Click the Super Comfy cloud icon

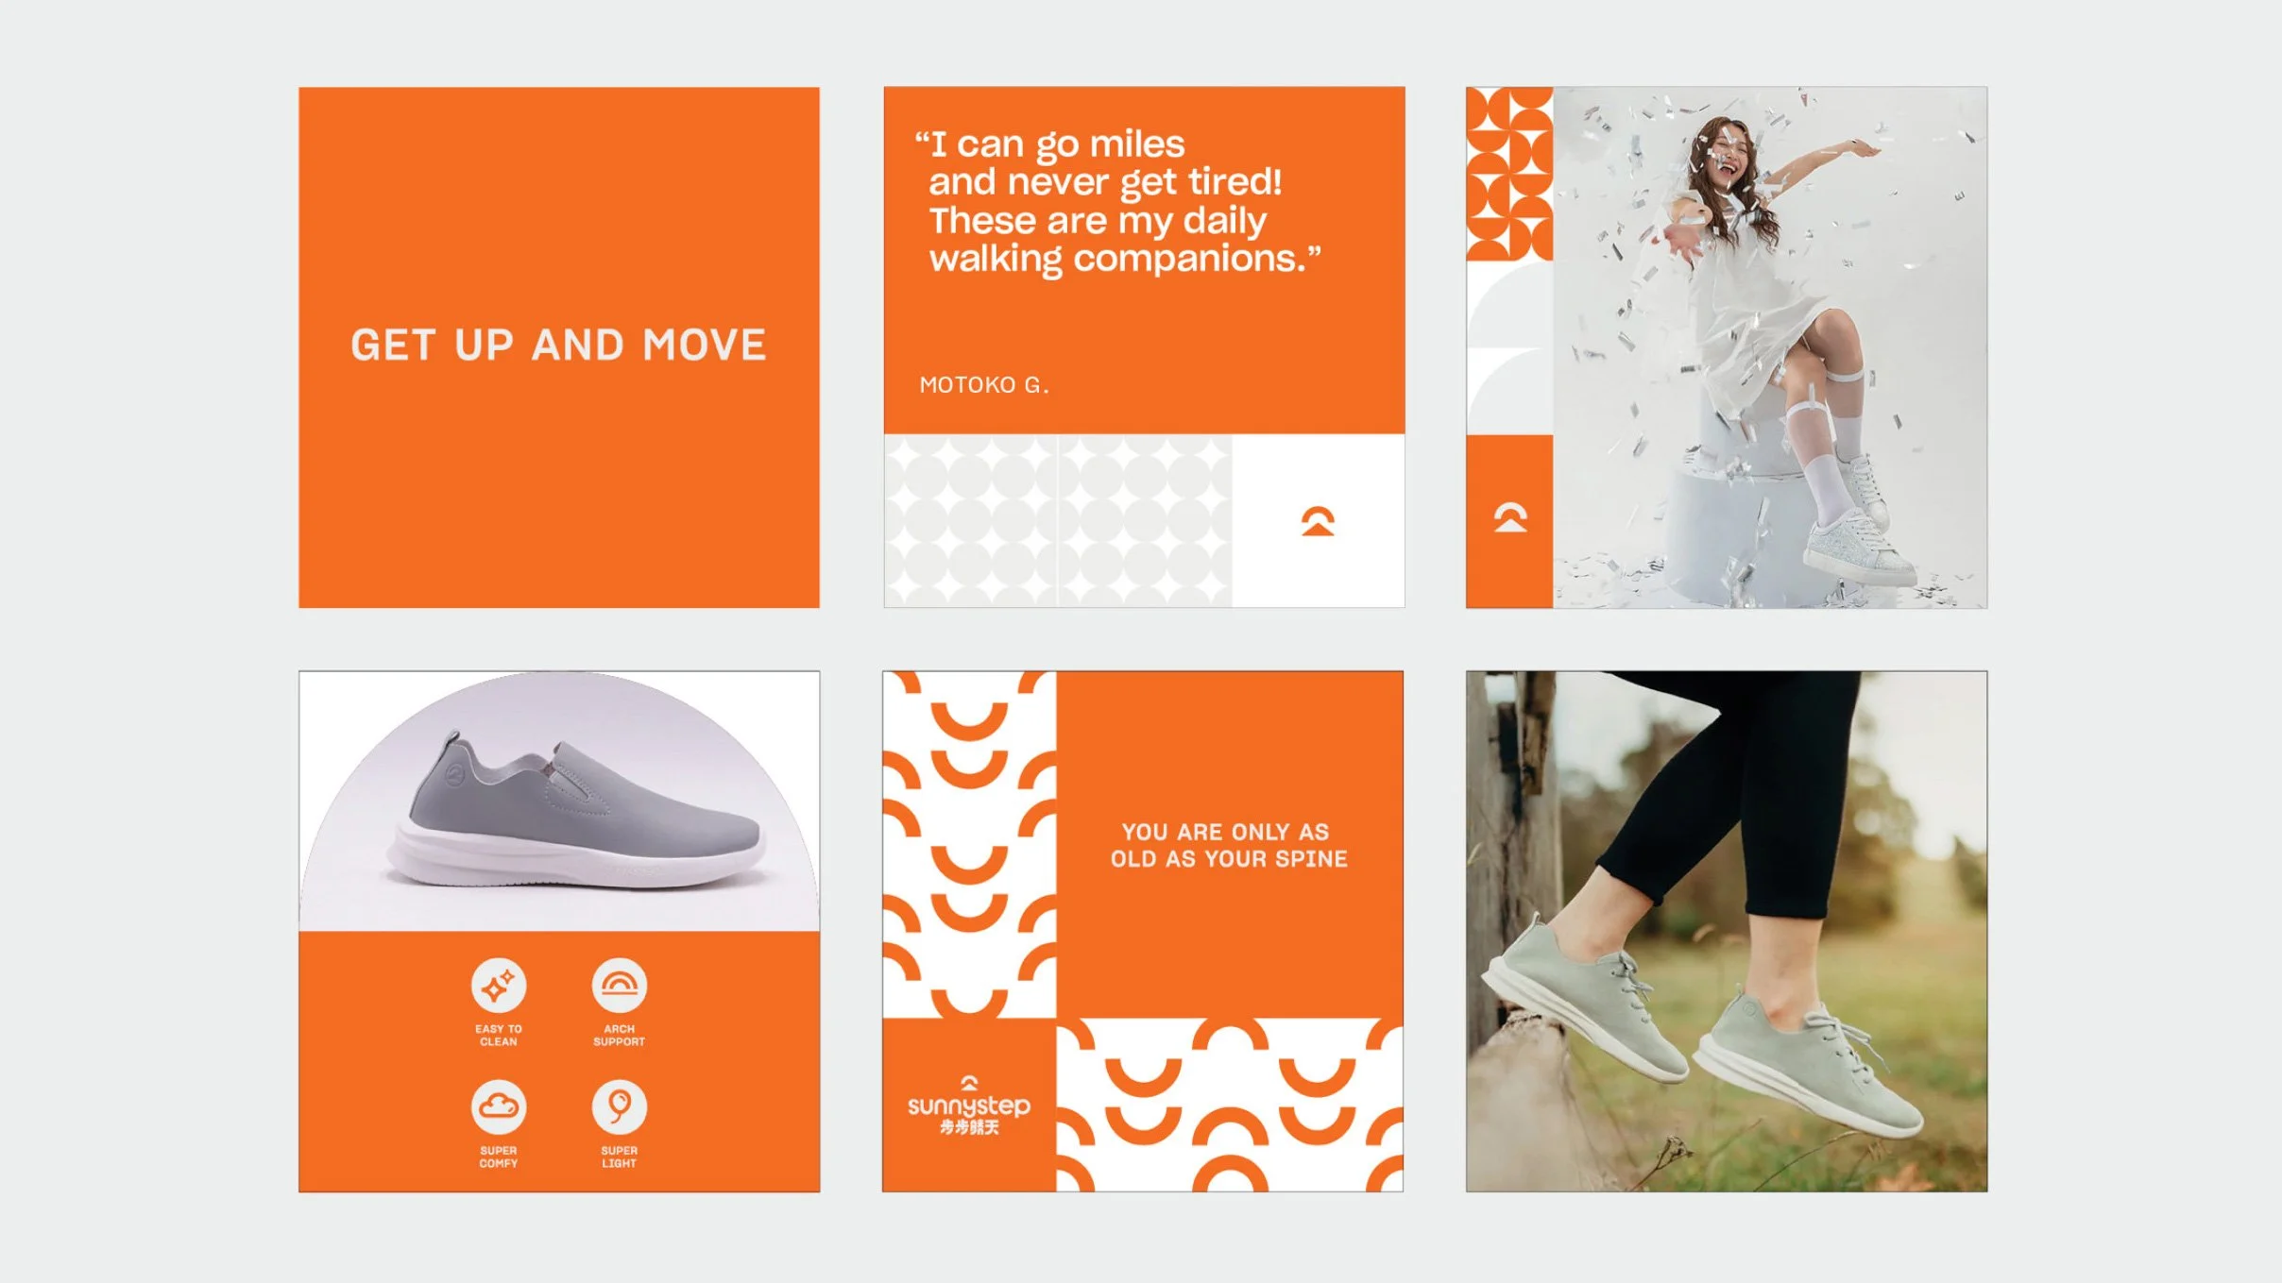pyautogui.click(x=498, y=1106)
